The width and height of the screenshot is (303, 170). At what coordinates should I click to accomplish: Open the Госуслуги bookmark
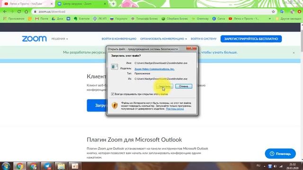click(119, 19)
